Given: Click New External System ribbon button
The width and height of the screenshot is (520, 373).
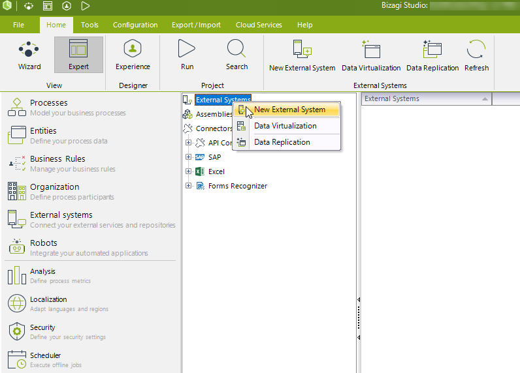Looking at the screenshot, I should 302,55.
